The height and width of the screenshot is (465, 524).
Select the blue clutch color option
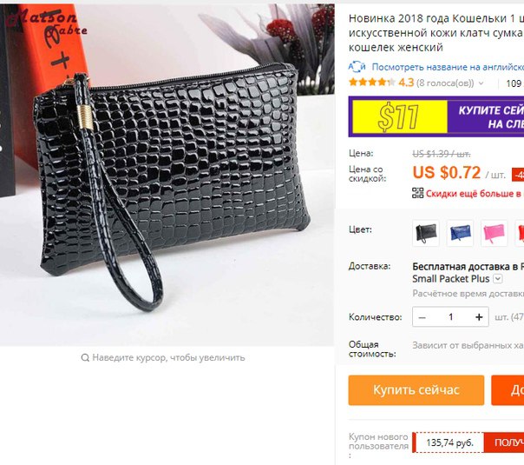tap(460, 233)
